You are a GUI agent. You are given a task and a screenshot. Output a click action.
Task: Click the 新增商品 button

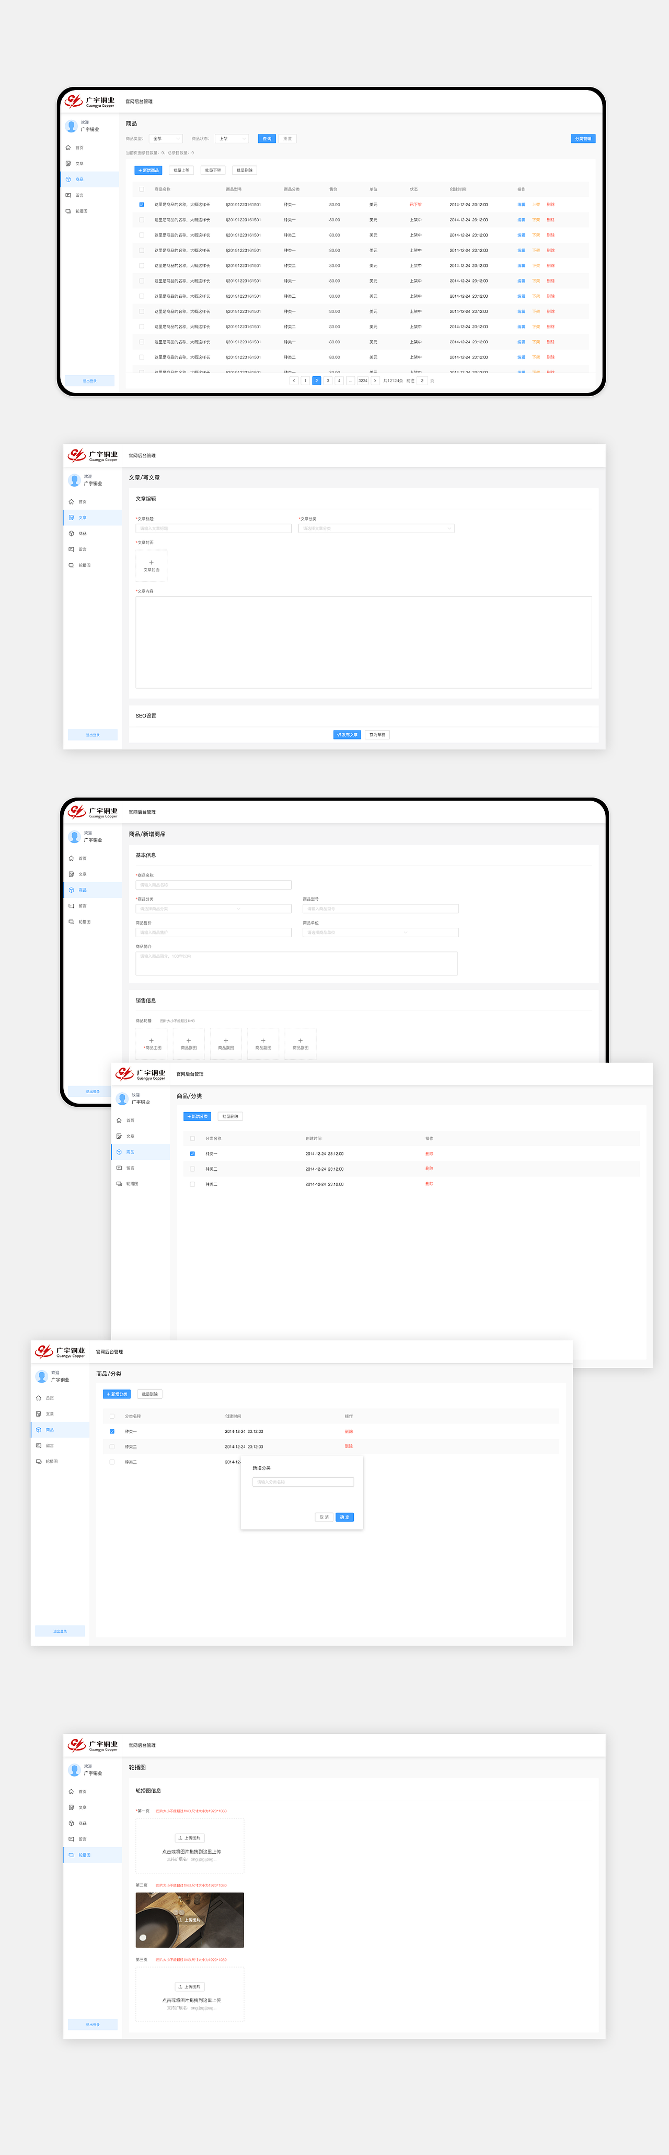pos(148,171)
